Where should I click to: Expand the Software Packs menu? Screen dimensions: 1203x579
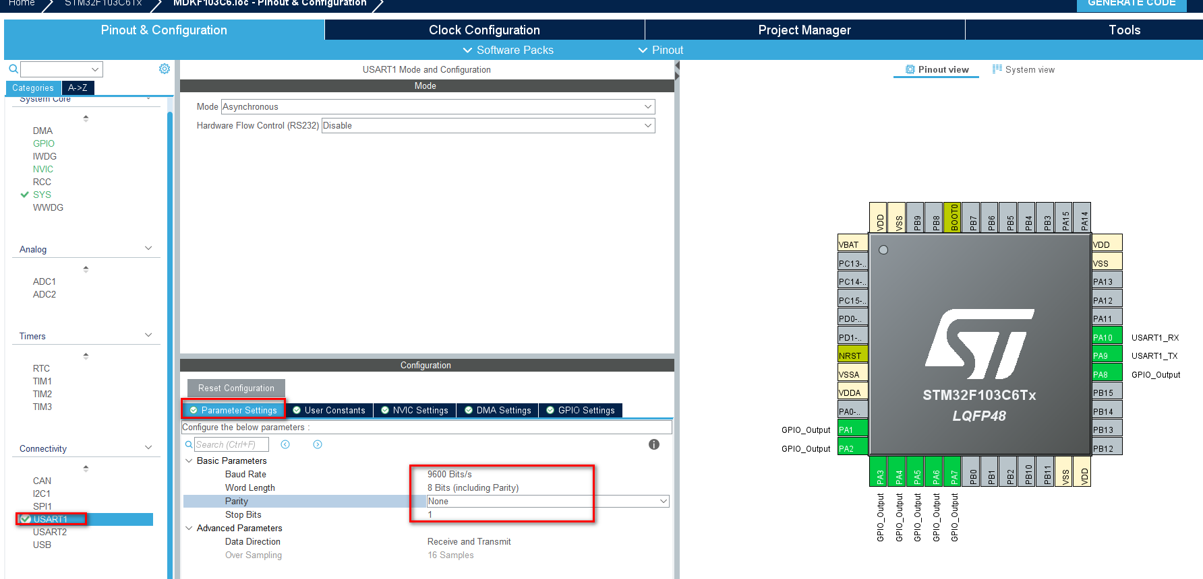pyautogui.click(x=508, y=50)
